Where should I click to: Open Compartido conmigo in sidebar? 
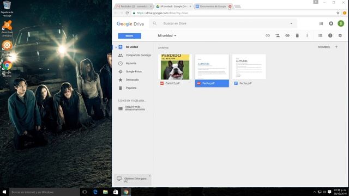(135, 55)
